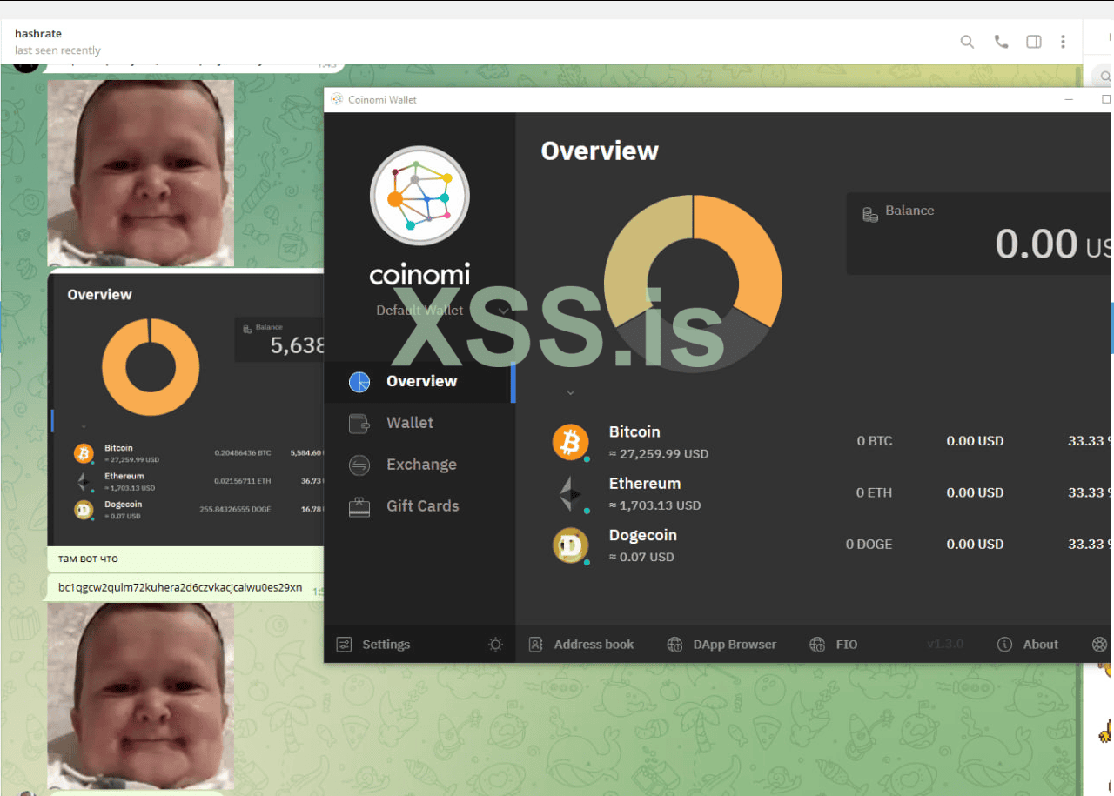Screen dimensions: 1114x796
Task: Open the Overview screenshot image in chat
Action: tap(186, 408)
